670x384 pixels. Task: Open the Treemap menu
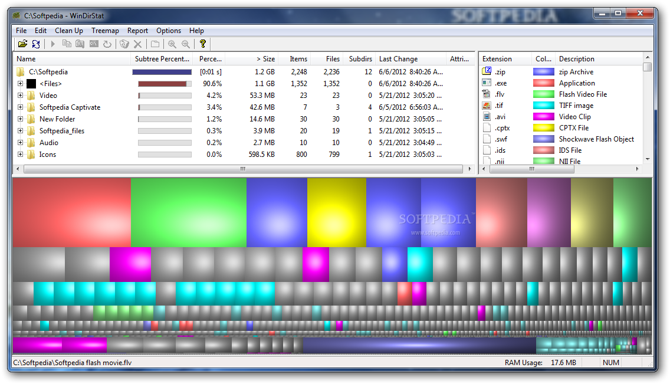click(x=105, y=31)
